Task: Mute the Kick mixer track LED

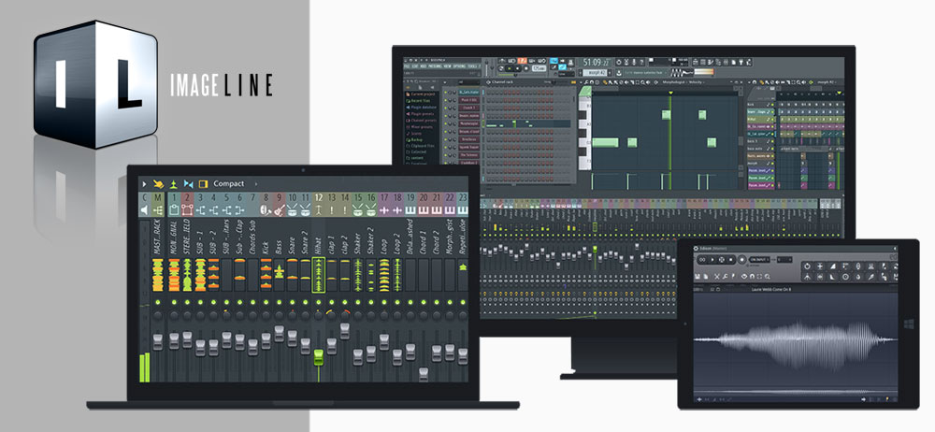Action: (x=266, y=302)
